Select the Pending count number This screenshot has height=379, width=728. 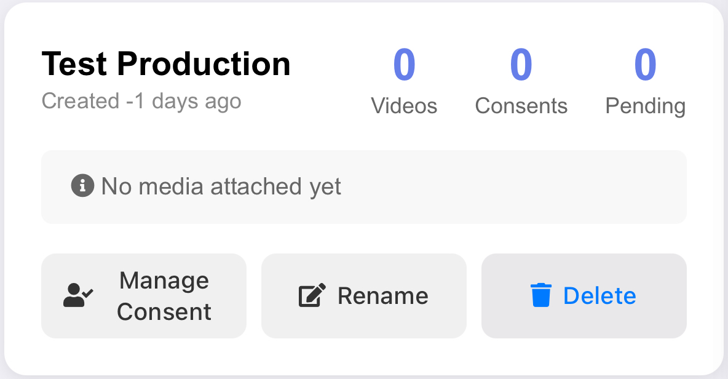pyautogui.click(x=645, y=65)
